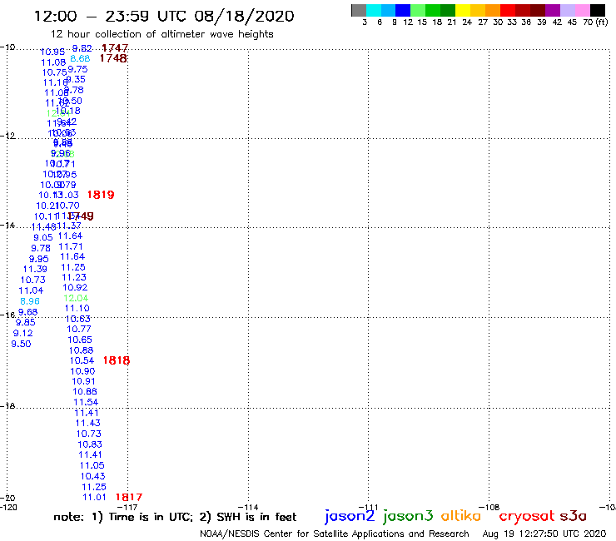Click the gray swatch in the color legend

pyautogui.click(x=359, y=10)
